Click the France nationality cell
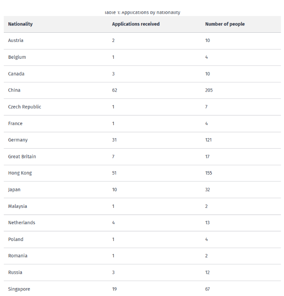The image size is (284, 296). coord(15,123)
